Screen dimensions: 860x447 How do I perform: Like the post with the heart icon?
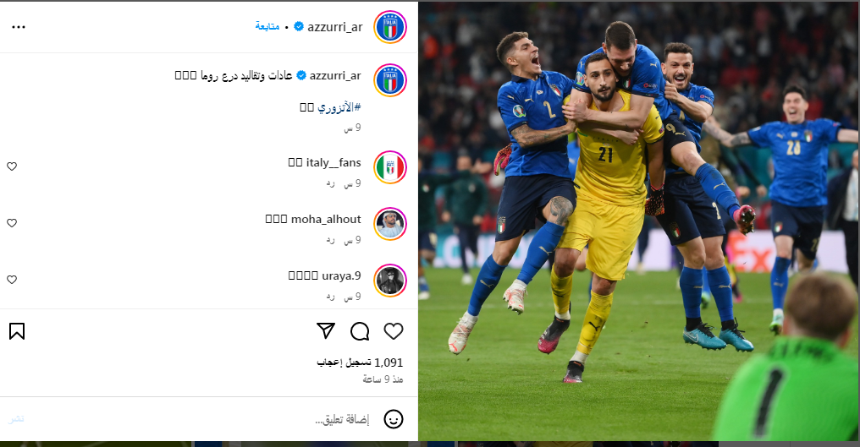pyautogui.click(x=394, y=331)
